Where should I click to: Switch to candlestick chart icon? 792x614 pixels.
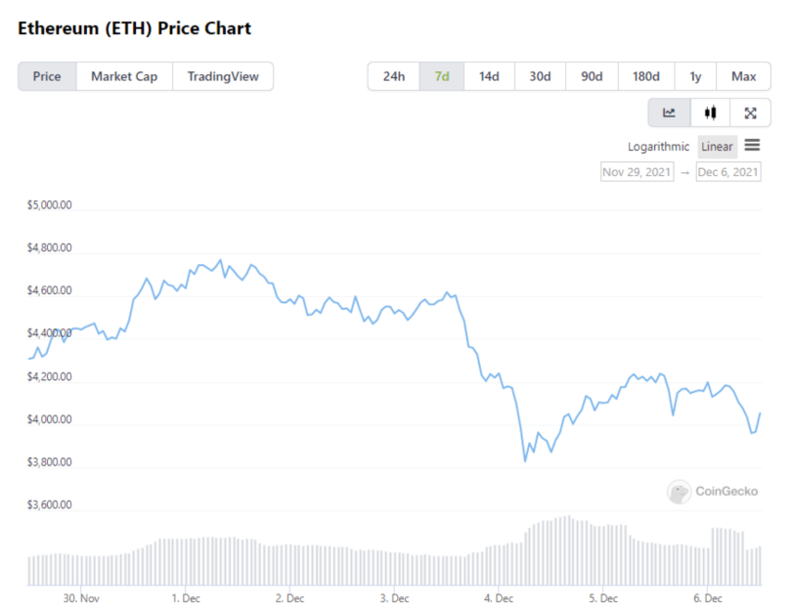pos(710,112)
